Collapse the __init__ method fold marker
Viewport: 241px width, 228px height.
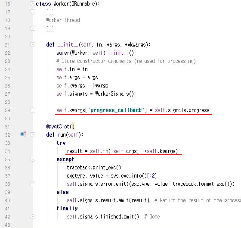point(33,45)
